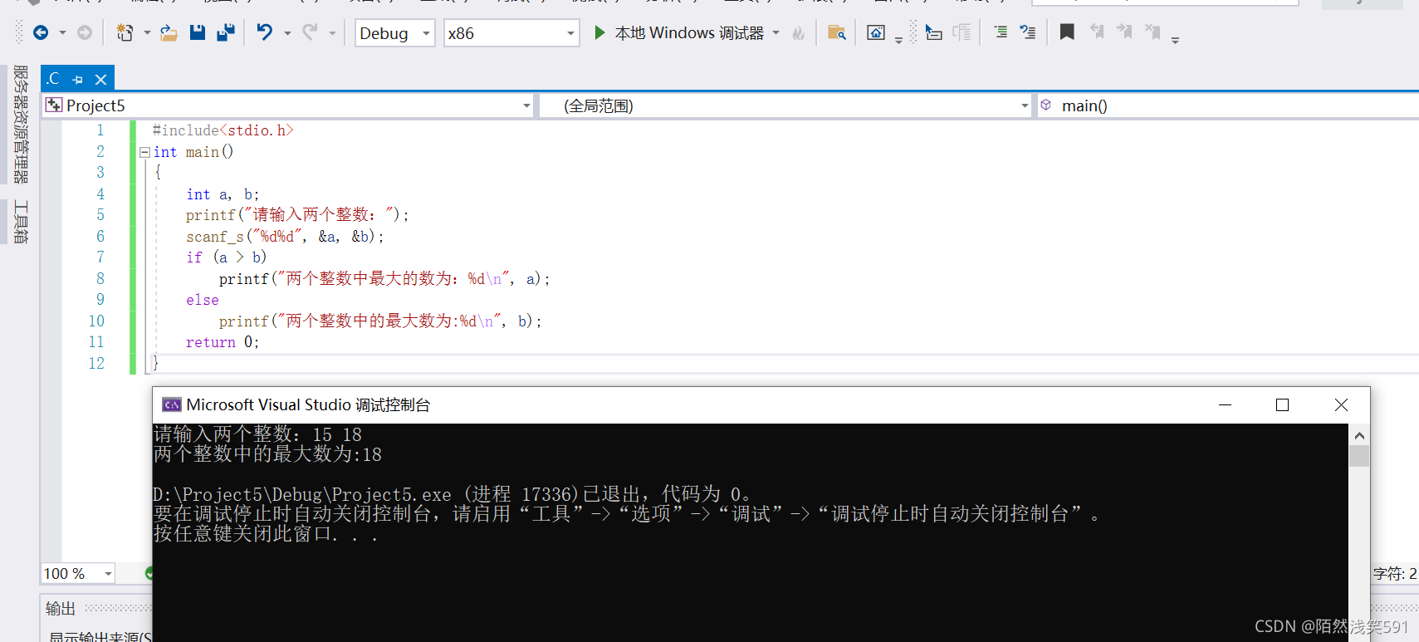Open the dropdown arrow beside 本地 Windows 调试器
Viewport: 1419px width, 642px height.
pos(776,33)
